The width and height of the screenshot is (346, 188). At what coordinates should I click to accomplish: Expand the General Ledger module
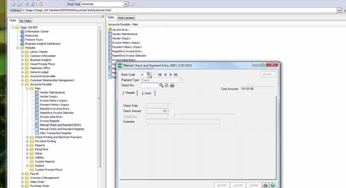pyautogui.click(x=22, y=72)
